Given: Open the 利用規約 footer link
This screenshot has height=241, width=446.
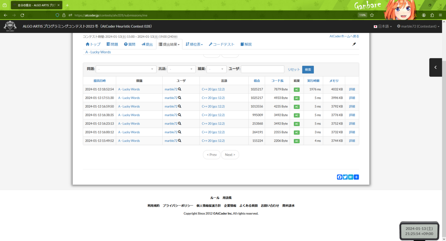Looking at the screenshot, I should click(153, 205).
